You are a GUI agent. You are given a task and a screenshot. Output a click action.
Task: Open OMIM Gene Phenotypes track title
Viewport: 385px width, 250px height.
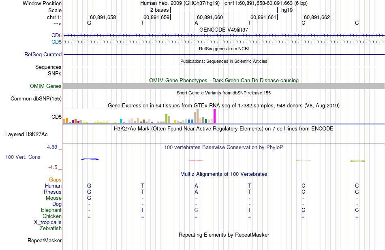point(224,80)
